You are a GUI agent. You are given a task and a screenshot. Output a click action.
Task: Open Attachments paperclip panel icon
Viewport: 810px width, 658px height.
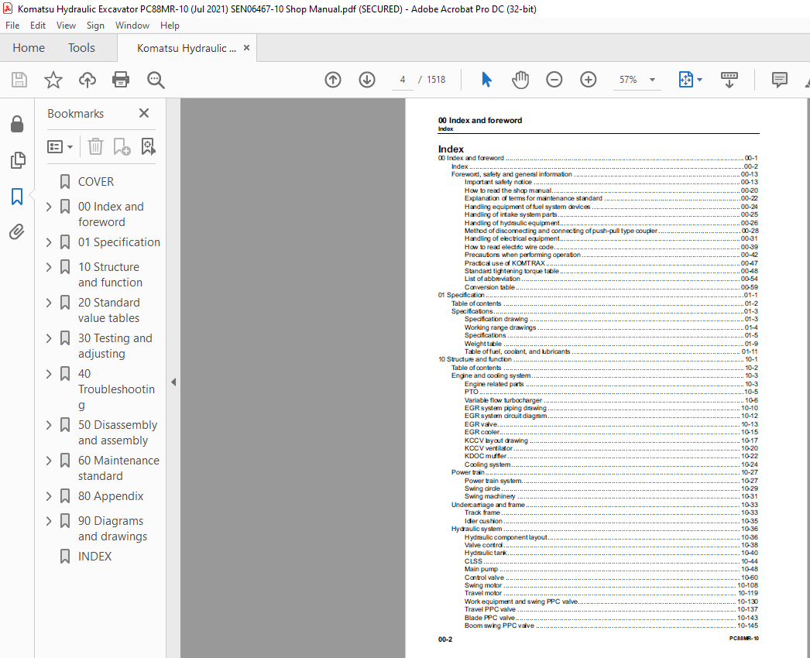tap(17, 232)
